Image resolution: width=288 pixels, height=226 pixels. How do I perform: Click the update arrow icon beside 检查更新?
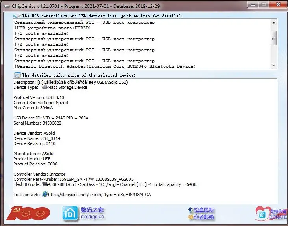(x=190, y=209)
